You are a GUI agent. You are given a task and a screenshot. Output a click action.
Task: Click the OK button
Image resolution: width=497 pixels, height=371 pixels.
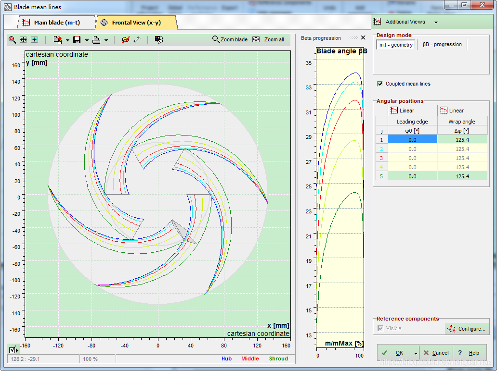click(x=395, y=353)
